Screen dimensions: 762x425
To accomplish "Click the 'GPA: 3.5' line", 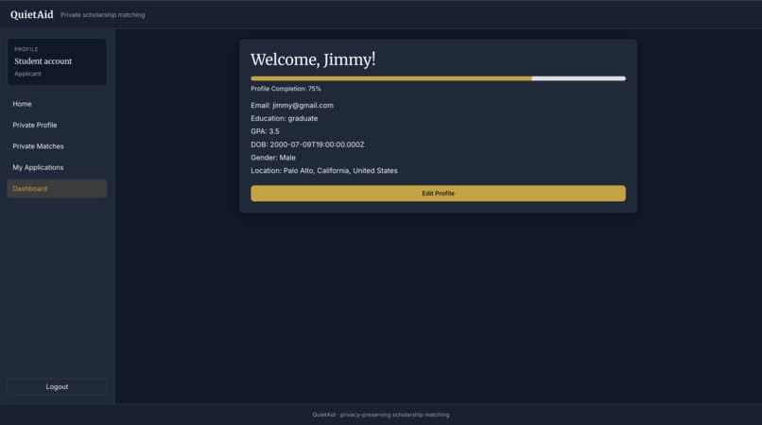I will [265, 131].
